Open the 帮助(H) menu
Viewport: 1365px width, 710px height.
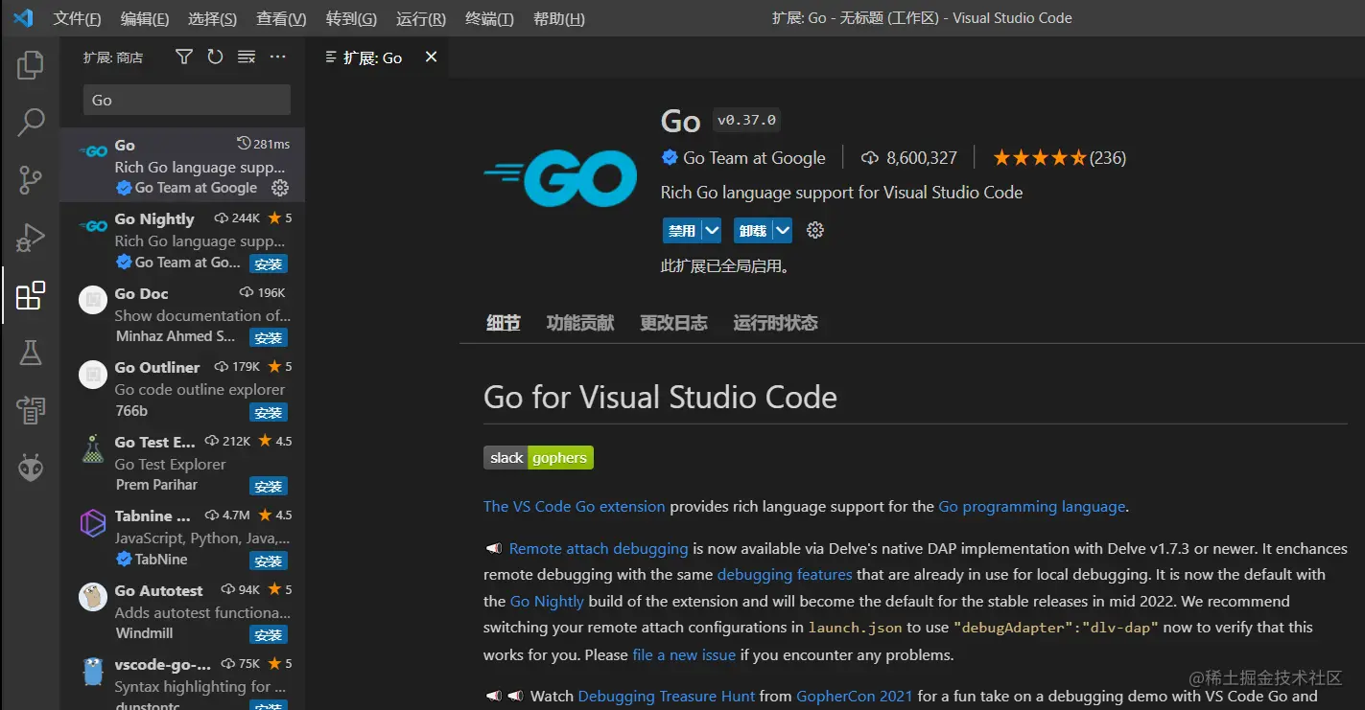(558, 19)
